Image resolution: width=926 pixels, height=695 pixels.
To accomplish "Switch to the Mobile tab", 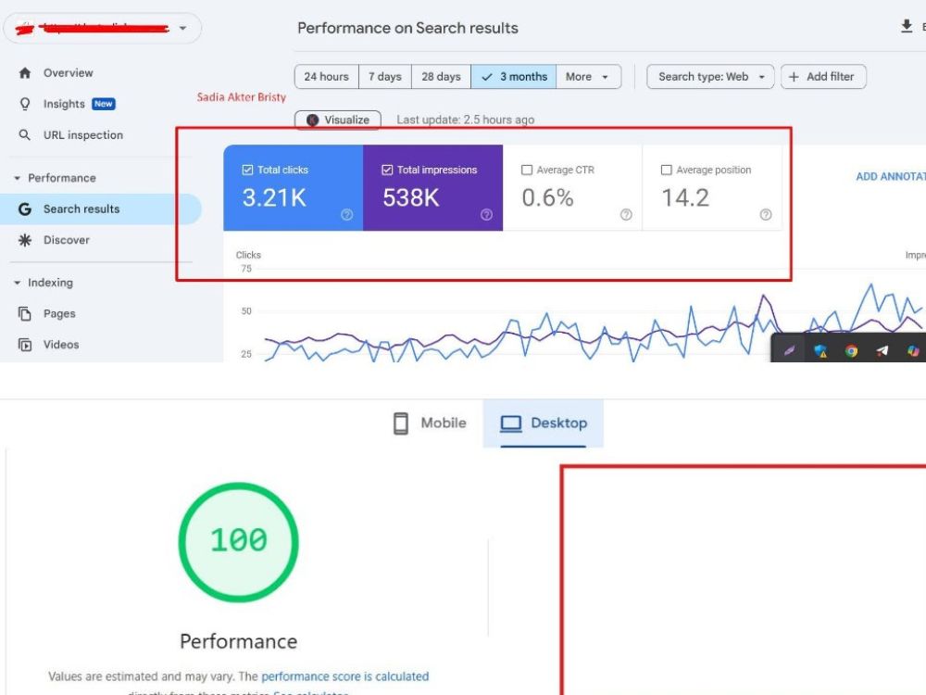I will 430,423.
